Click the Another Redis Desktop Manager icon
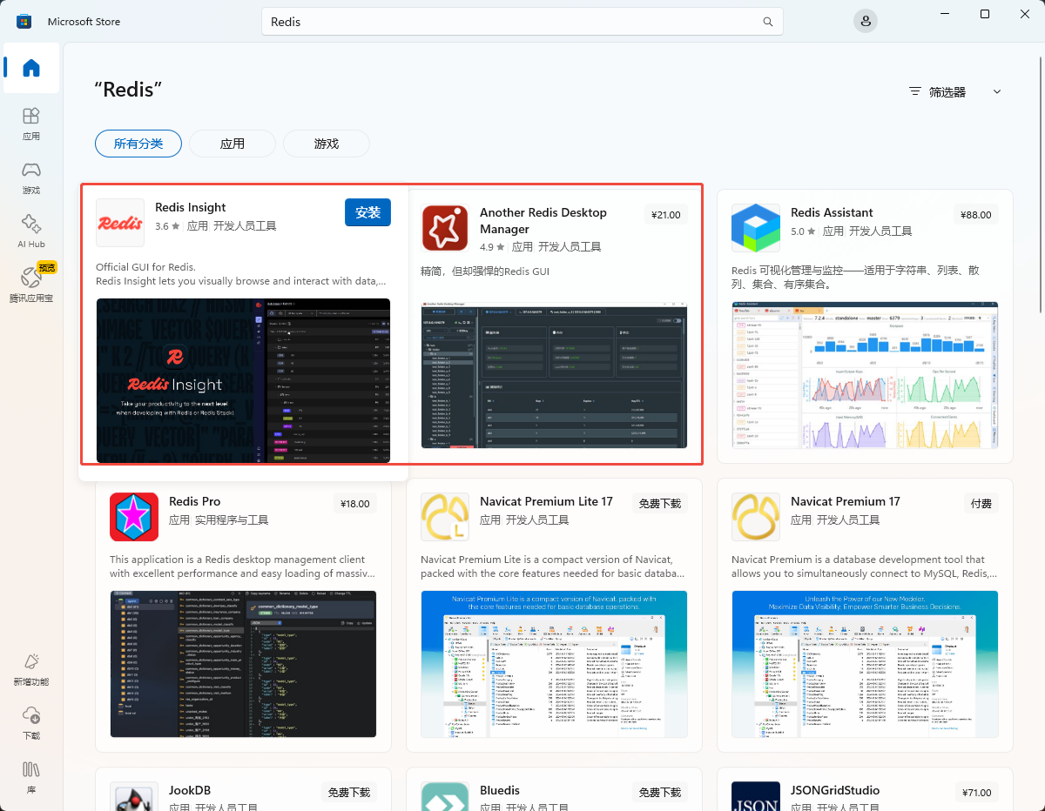 (445, 228)
